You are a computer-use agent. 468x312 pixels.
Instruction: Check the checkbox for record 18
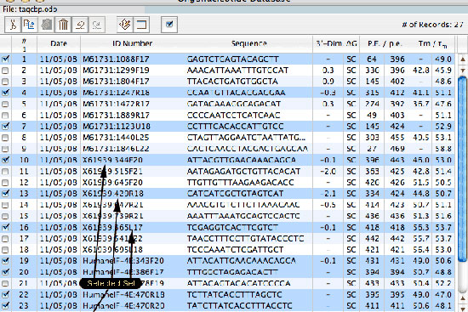[x=5, y=250]
